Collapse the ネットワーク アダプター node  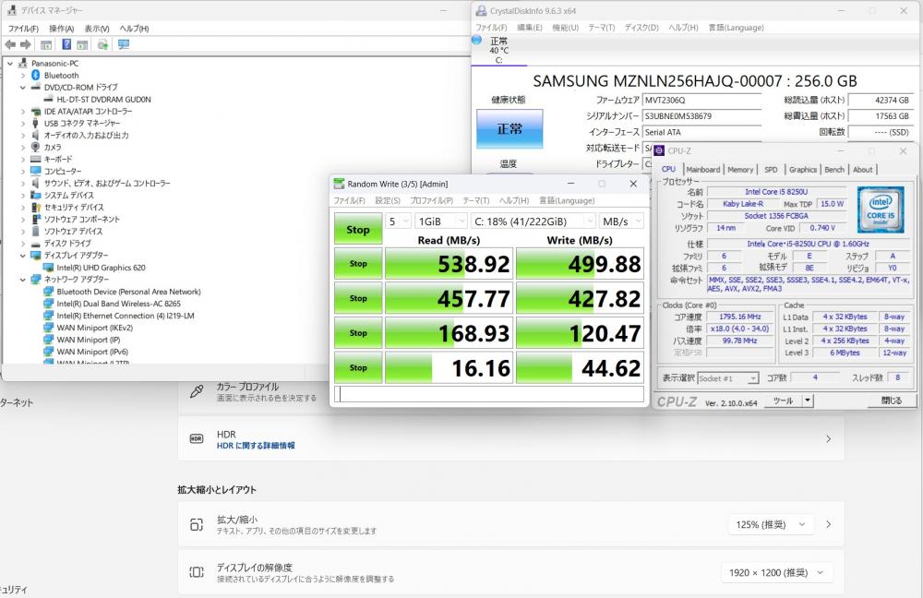click(x=23, y=280)
